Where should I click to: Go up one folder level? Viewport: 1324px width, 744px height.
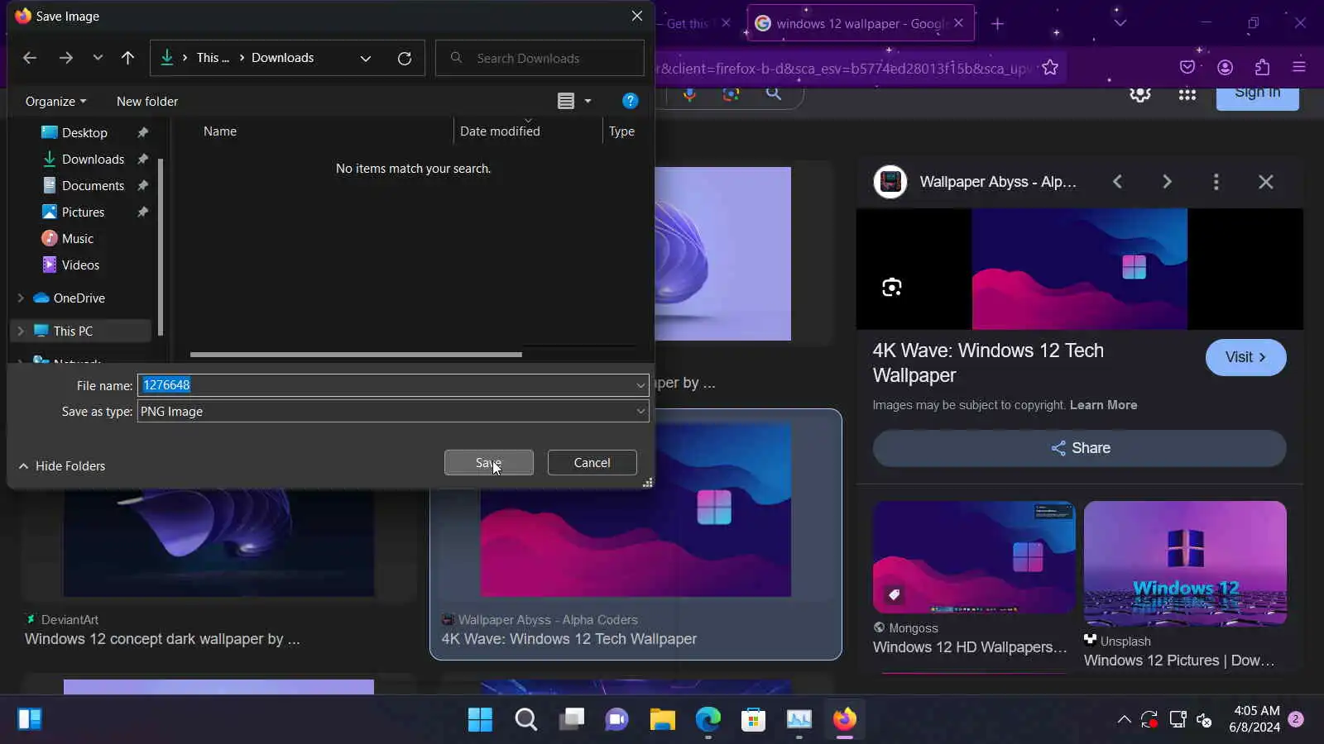click(x=127, y=58)
